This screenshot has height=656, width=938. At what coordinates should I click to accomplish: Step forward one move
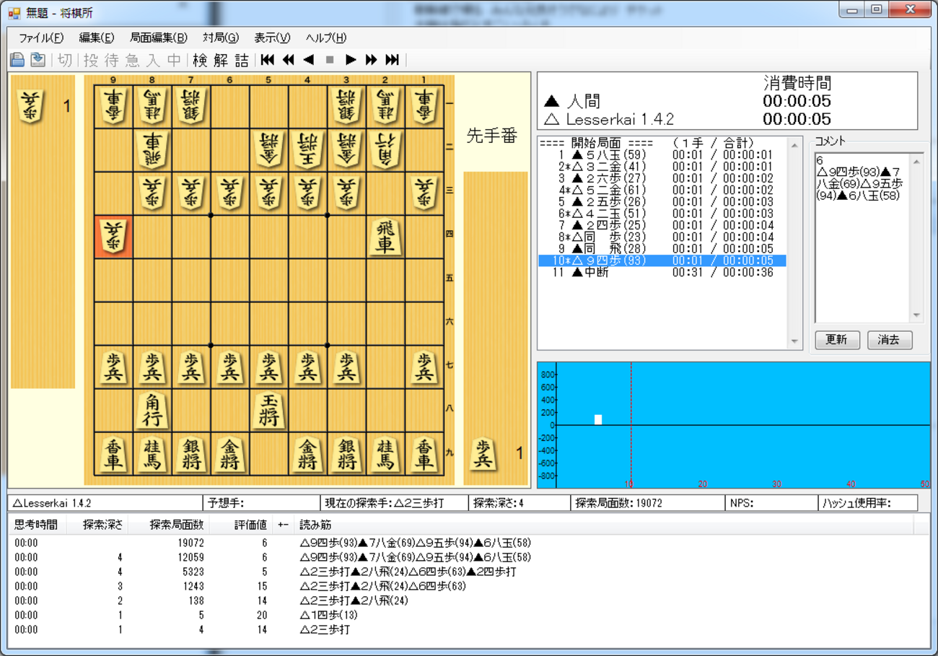351,60
